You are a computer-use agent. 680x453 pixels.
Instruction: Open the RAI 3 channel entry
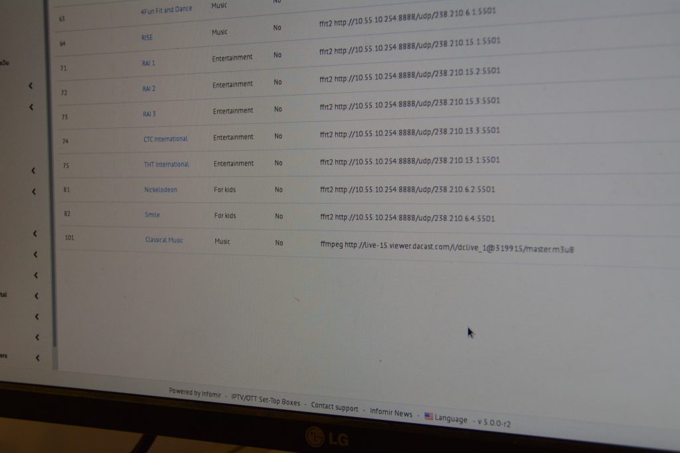(149, 114)
